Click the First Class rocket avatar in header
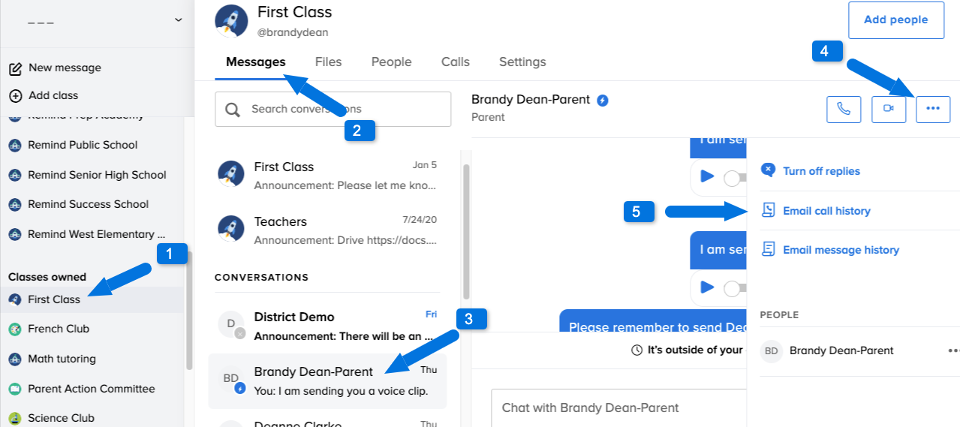The image size is (960, 427). (231, 20)
